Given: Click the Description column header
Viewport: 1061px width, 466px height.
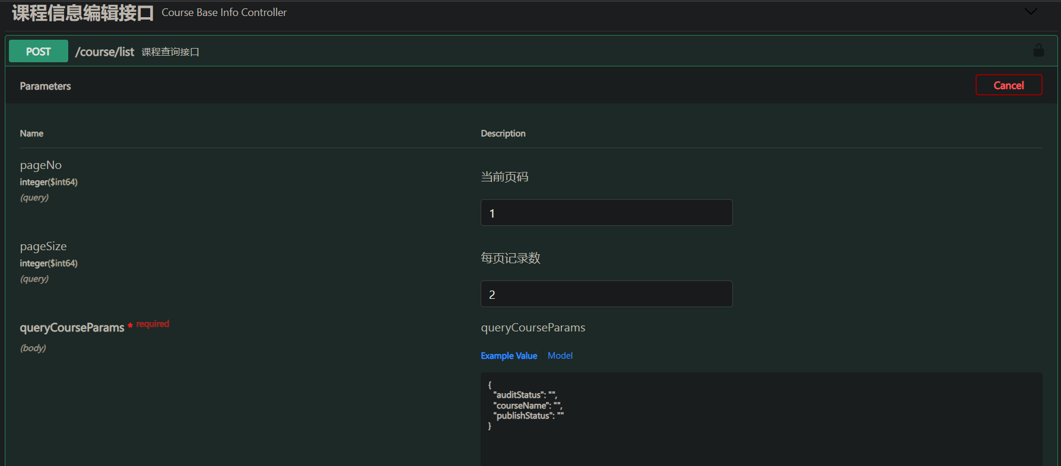Looking at the screenshot, I should tap(503, 133).
